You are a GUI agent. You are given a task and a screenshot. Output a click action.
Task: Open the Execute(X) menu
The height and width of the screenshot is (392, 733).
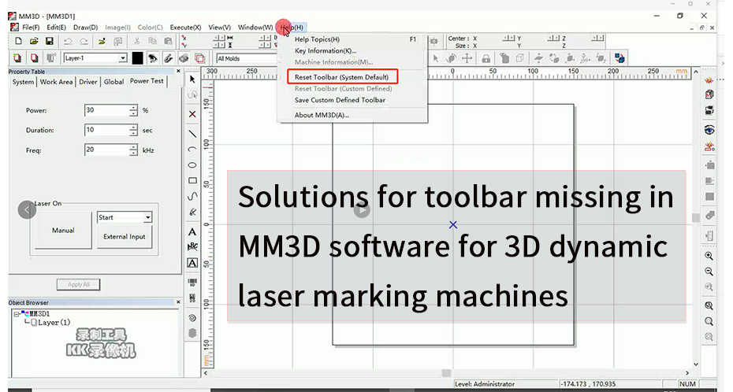click(185, 27)
